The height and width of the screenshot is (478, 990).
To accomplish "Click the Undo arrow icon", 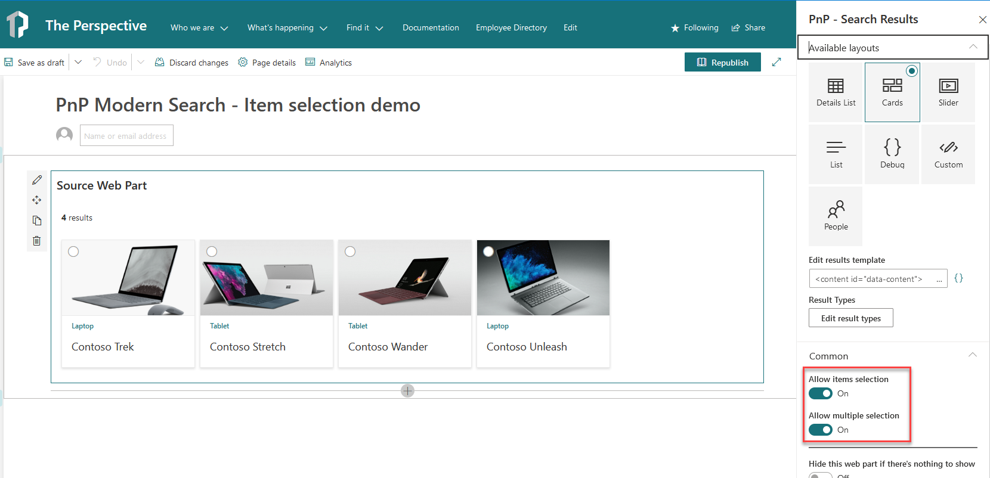I will click(x=97, y=62).
